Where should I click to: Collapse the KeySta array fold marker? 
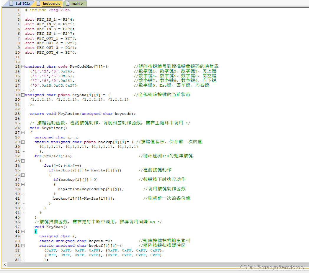click(x=23, y=95)
